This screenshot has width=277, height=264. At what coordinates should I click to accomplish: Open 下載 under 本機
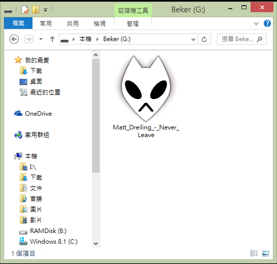coord(36,177)
